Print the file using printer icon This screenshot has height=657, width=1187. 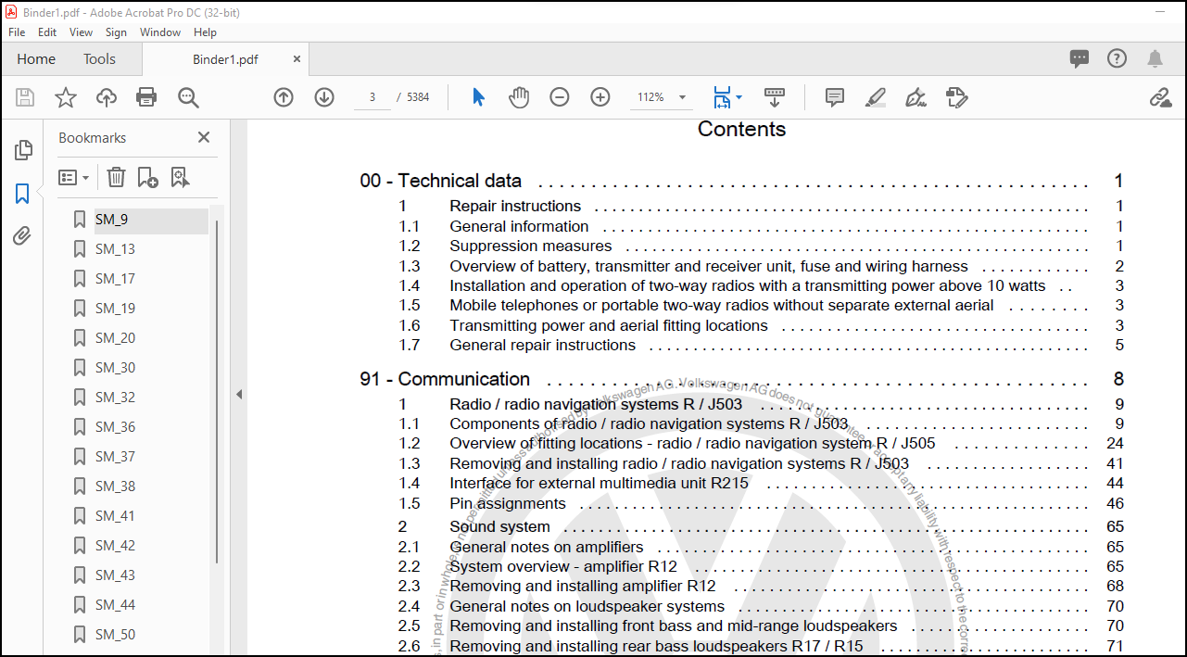[x=146, y=97]
